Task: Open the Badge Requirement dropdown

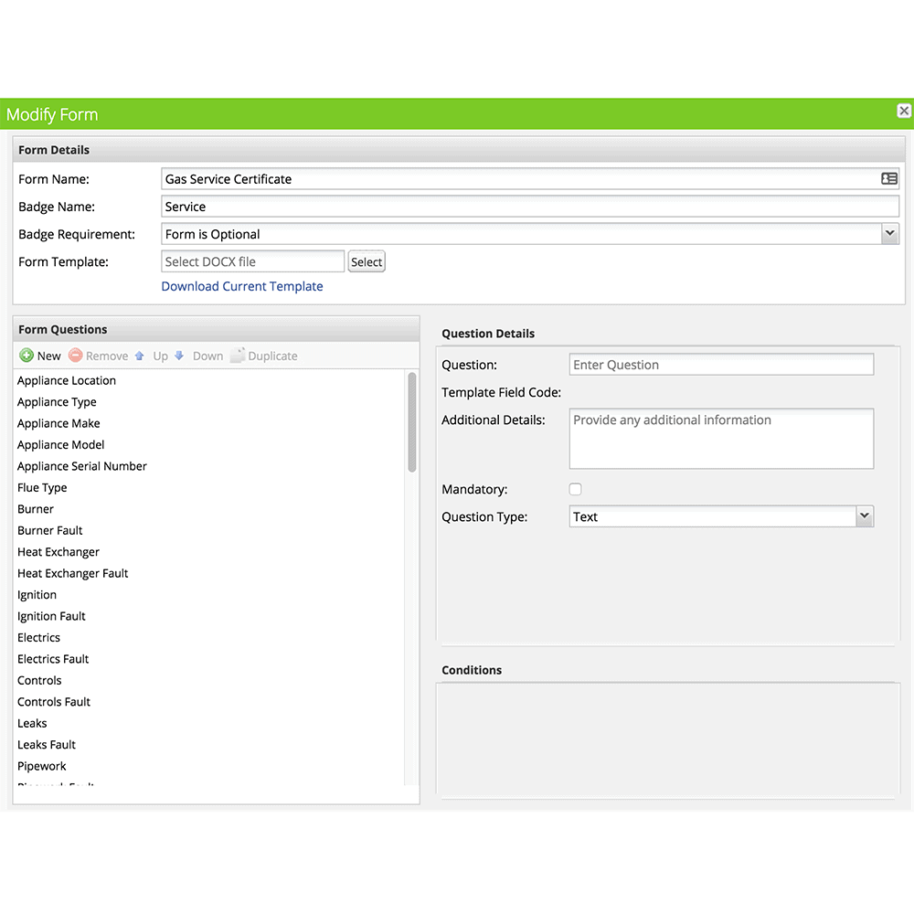Action: pos(889,234)
